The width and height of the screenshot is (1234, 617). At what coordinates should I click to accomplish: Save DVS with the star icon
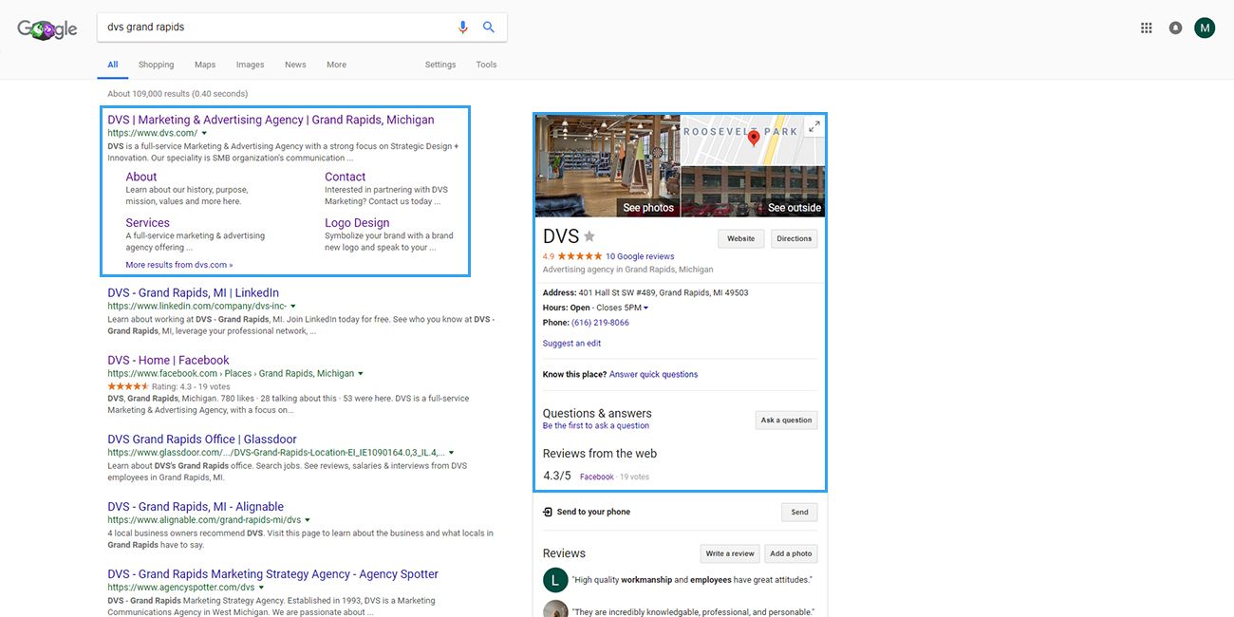click(589, 236)
